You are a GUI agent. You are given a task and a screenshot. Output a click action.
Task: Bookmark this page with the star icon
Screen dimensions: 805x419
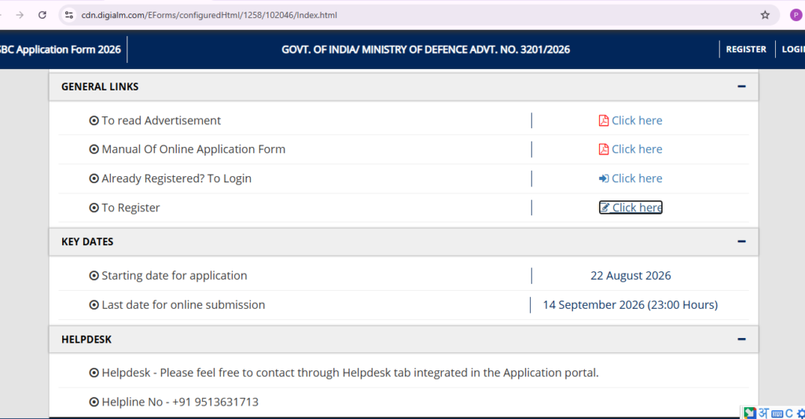(x=765, y=15)
